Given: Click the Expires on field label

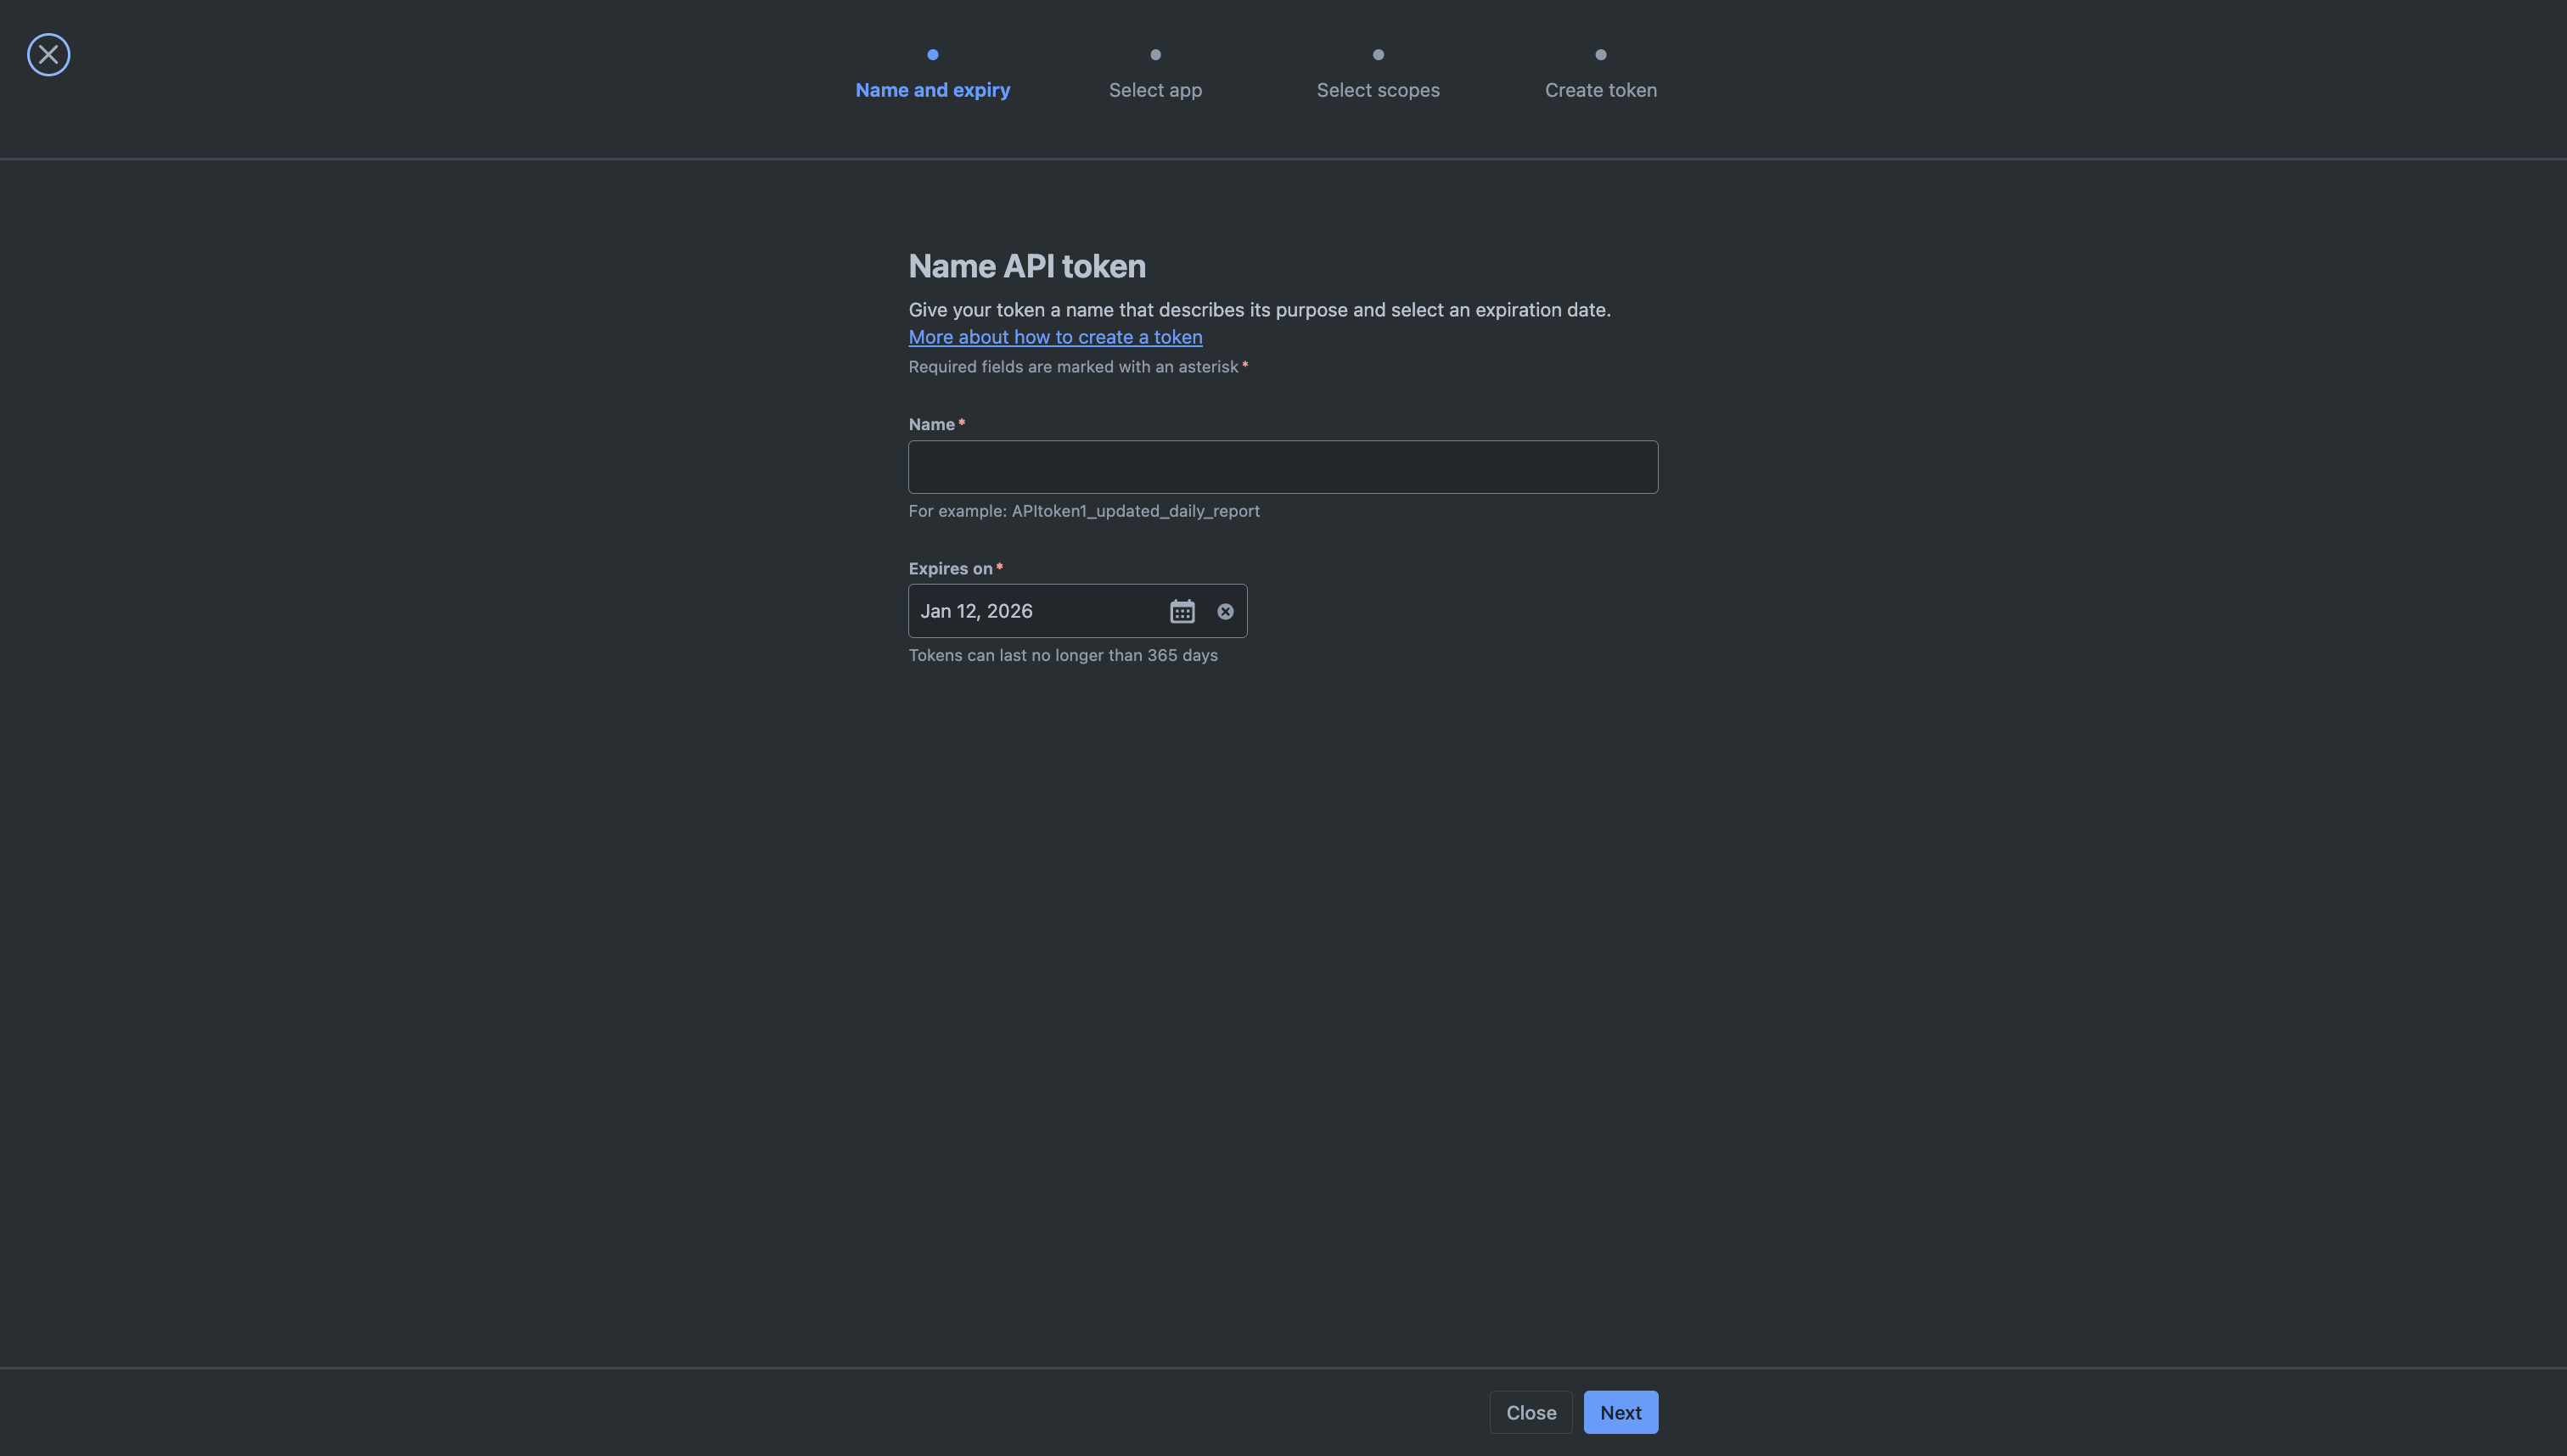Looking at the screenshot, I should click(949, 568).
